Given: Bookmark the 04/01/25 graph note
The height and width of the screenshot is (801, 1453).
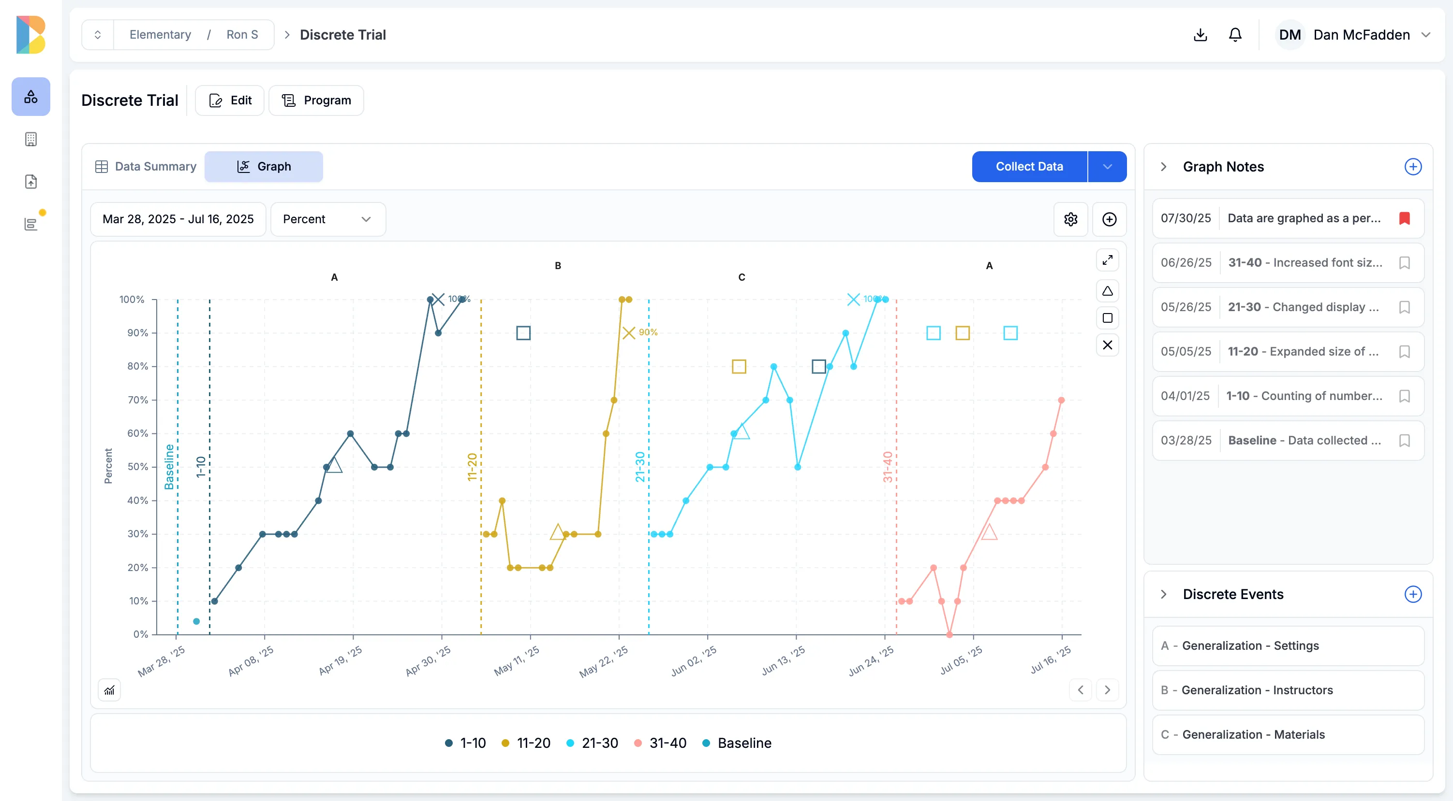Looking at the screenshot, I should [1405, 397].
